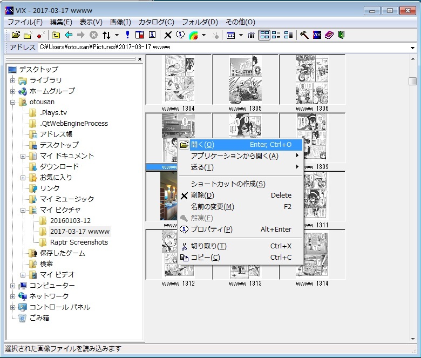This screenshot has width=421, height=358.
Task: Collapse the マイ ピクチャ tree node
Action: point(23,210)
